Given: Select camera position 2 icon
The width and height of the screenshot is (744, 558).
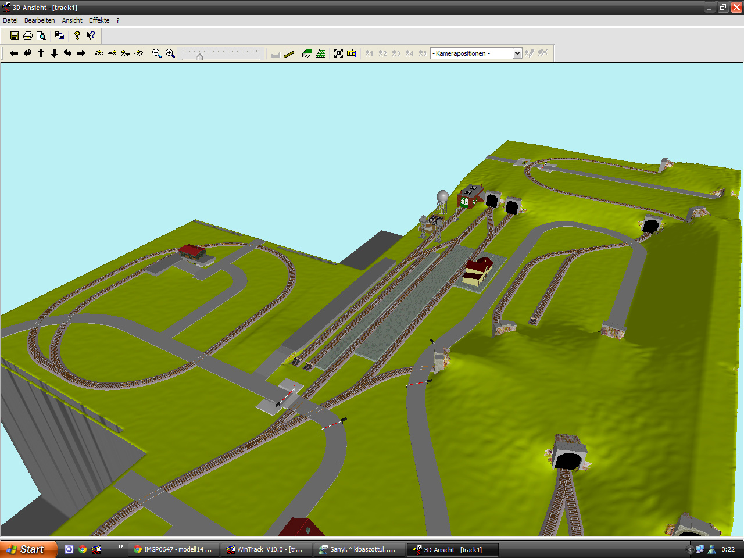Looking at the screenshot, I should [x=382, y=53].
